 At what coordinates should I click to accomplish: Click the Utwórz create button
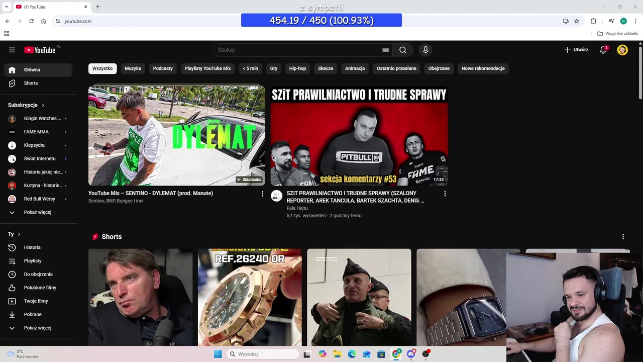point(576,50)
